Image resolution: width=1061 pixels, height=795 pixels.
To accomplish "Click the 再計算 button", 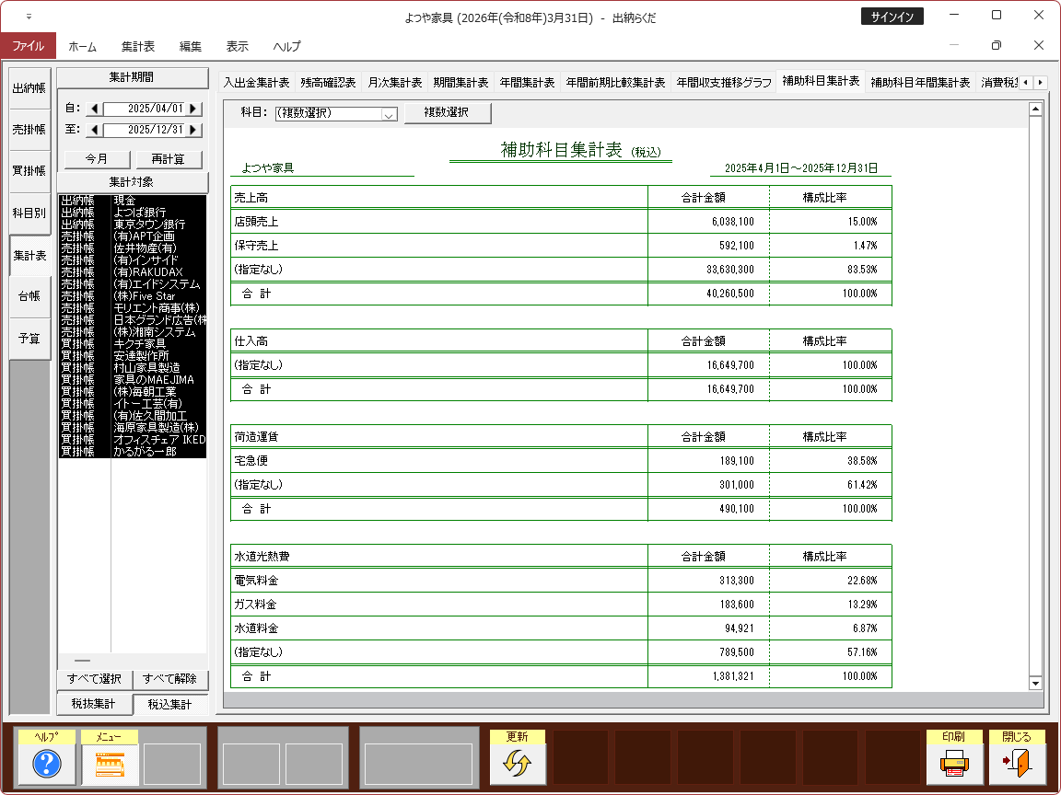I will [x=168, y=159].
